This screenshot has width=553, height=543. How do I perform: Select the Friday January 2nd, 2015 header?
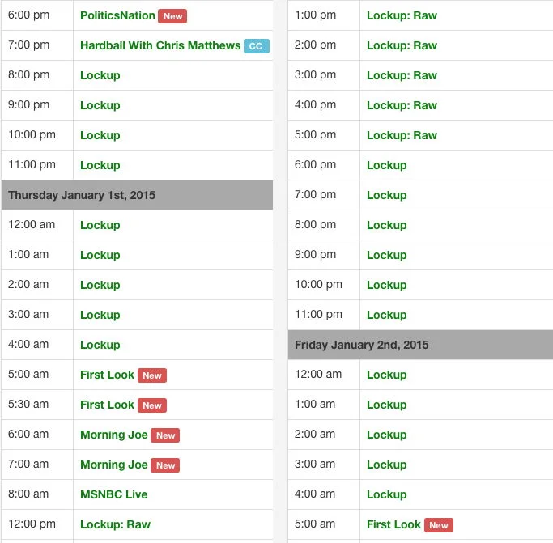pos(420,345)
